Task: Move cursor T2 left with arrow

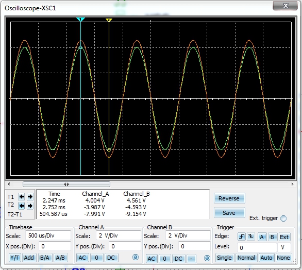Action: [x=22, y=206]
